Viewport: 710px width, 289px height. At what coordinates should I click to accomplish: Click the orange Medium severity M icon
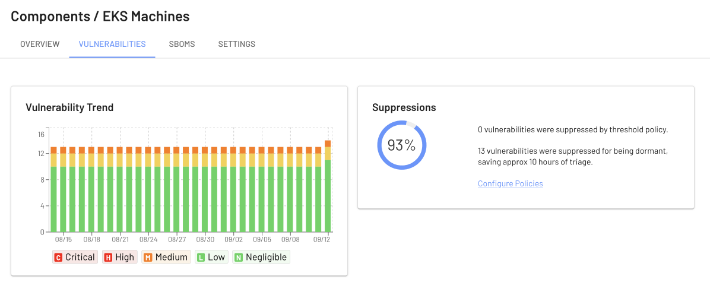pos(148,258)
